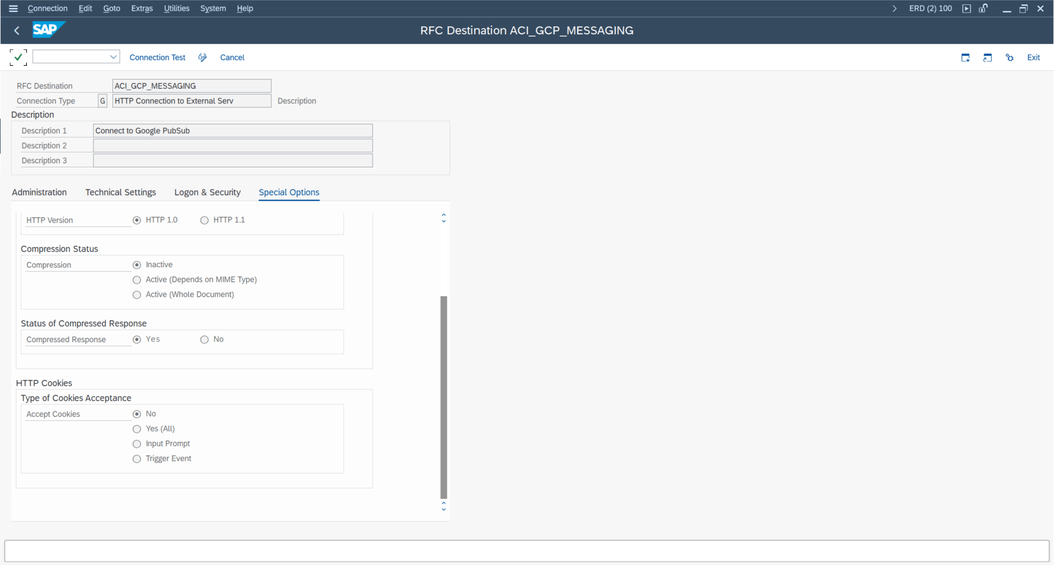Open the Utilities menu
This screenshot has height=565, width=1054.
tap(176, 8)
